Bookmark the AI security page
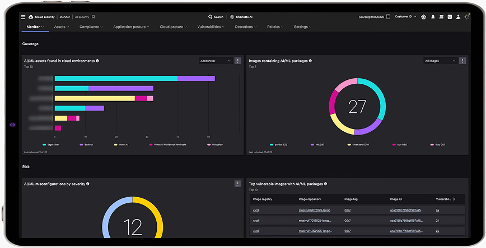The image size is (486, 248). pos(94,17)
